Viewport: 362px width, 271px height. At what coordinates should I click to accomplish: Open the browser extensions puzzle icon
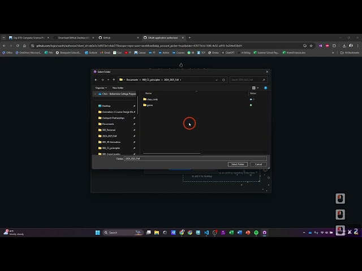coord(334,46)
